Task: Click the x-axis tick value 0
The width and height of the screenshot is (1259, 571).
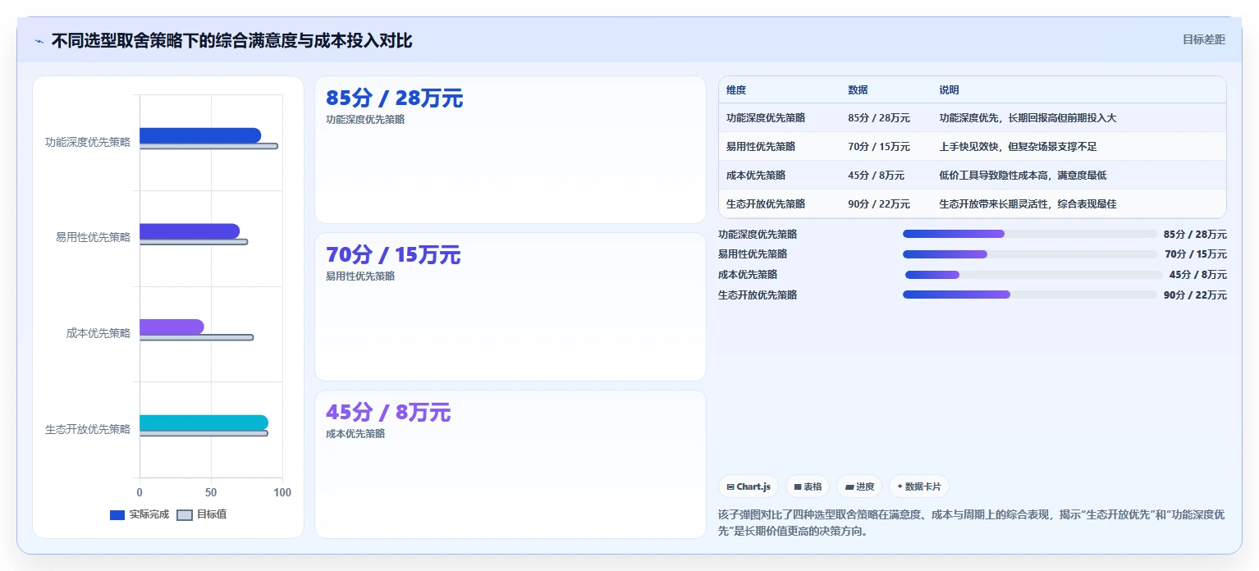Action: 140,492
